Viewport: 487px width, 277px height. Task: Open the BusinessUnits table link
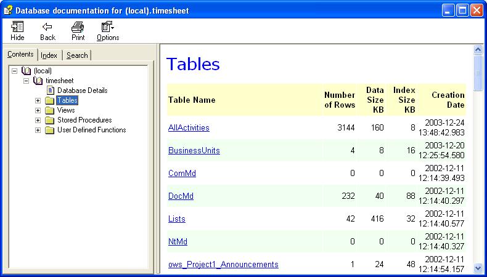194,151
